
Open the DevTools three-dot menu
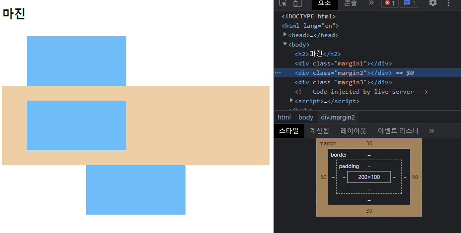tap(449, 3)
